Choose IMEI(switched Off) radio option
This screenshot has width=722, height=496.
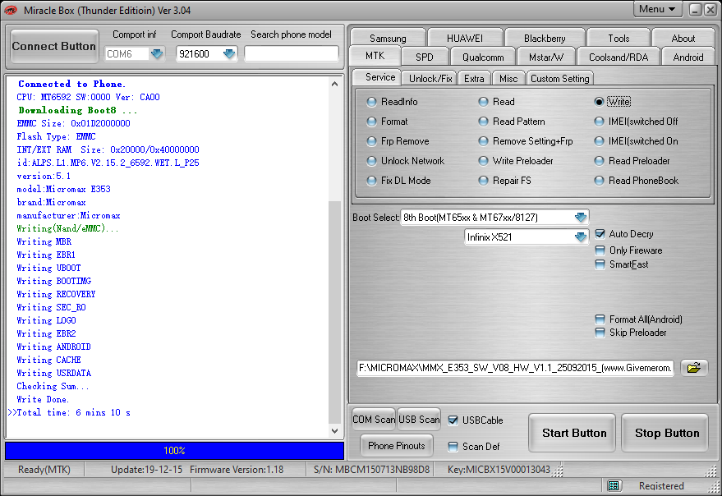pos(637,122)
